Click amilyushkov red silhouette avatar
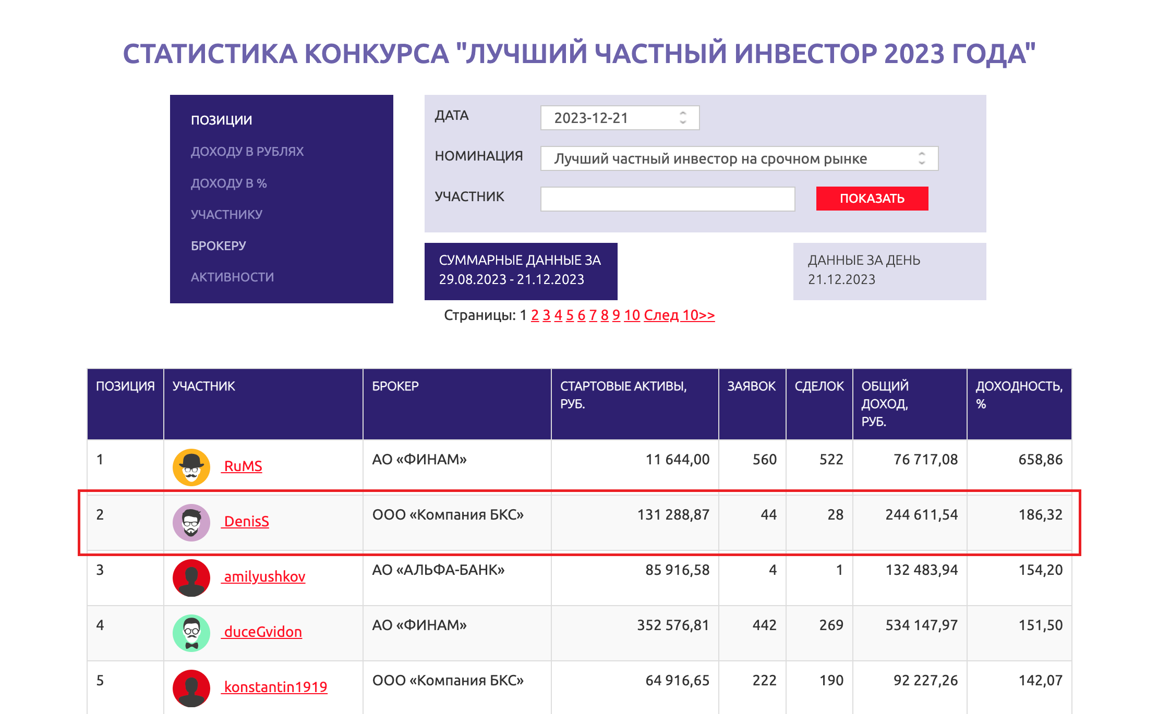This screenshot has height=714, width=1158. pos(191,577)
